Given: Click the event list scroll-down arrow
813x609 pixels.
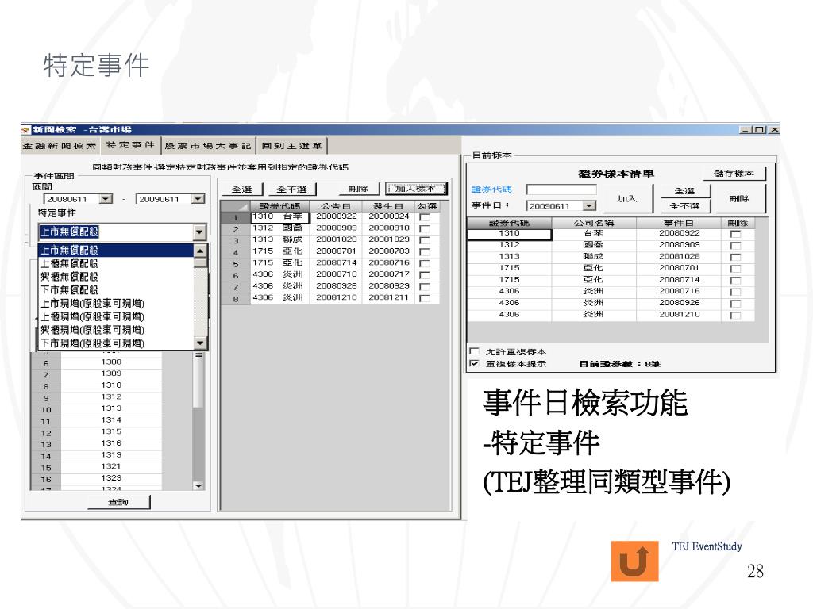Looking at the screenshot, I should coord(200,343).
